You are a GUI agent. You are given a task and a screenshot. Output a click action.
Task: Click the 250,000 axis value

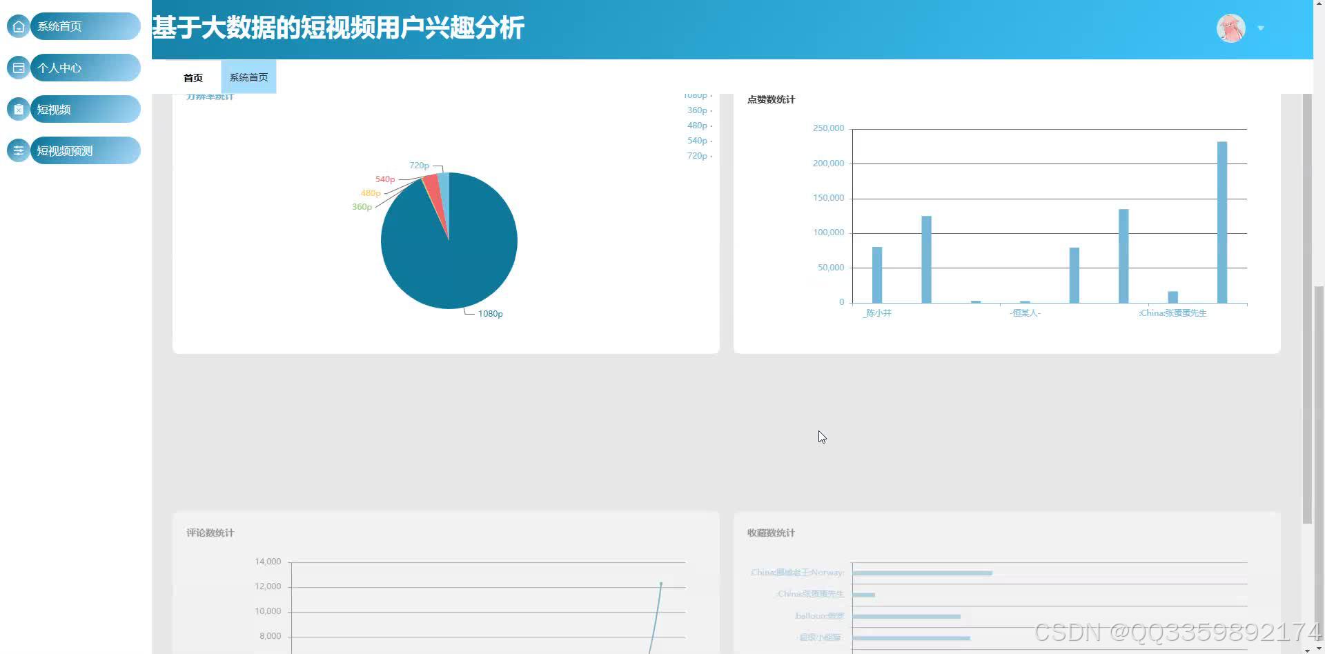pyautogui.click(x=828, y=128)
